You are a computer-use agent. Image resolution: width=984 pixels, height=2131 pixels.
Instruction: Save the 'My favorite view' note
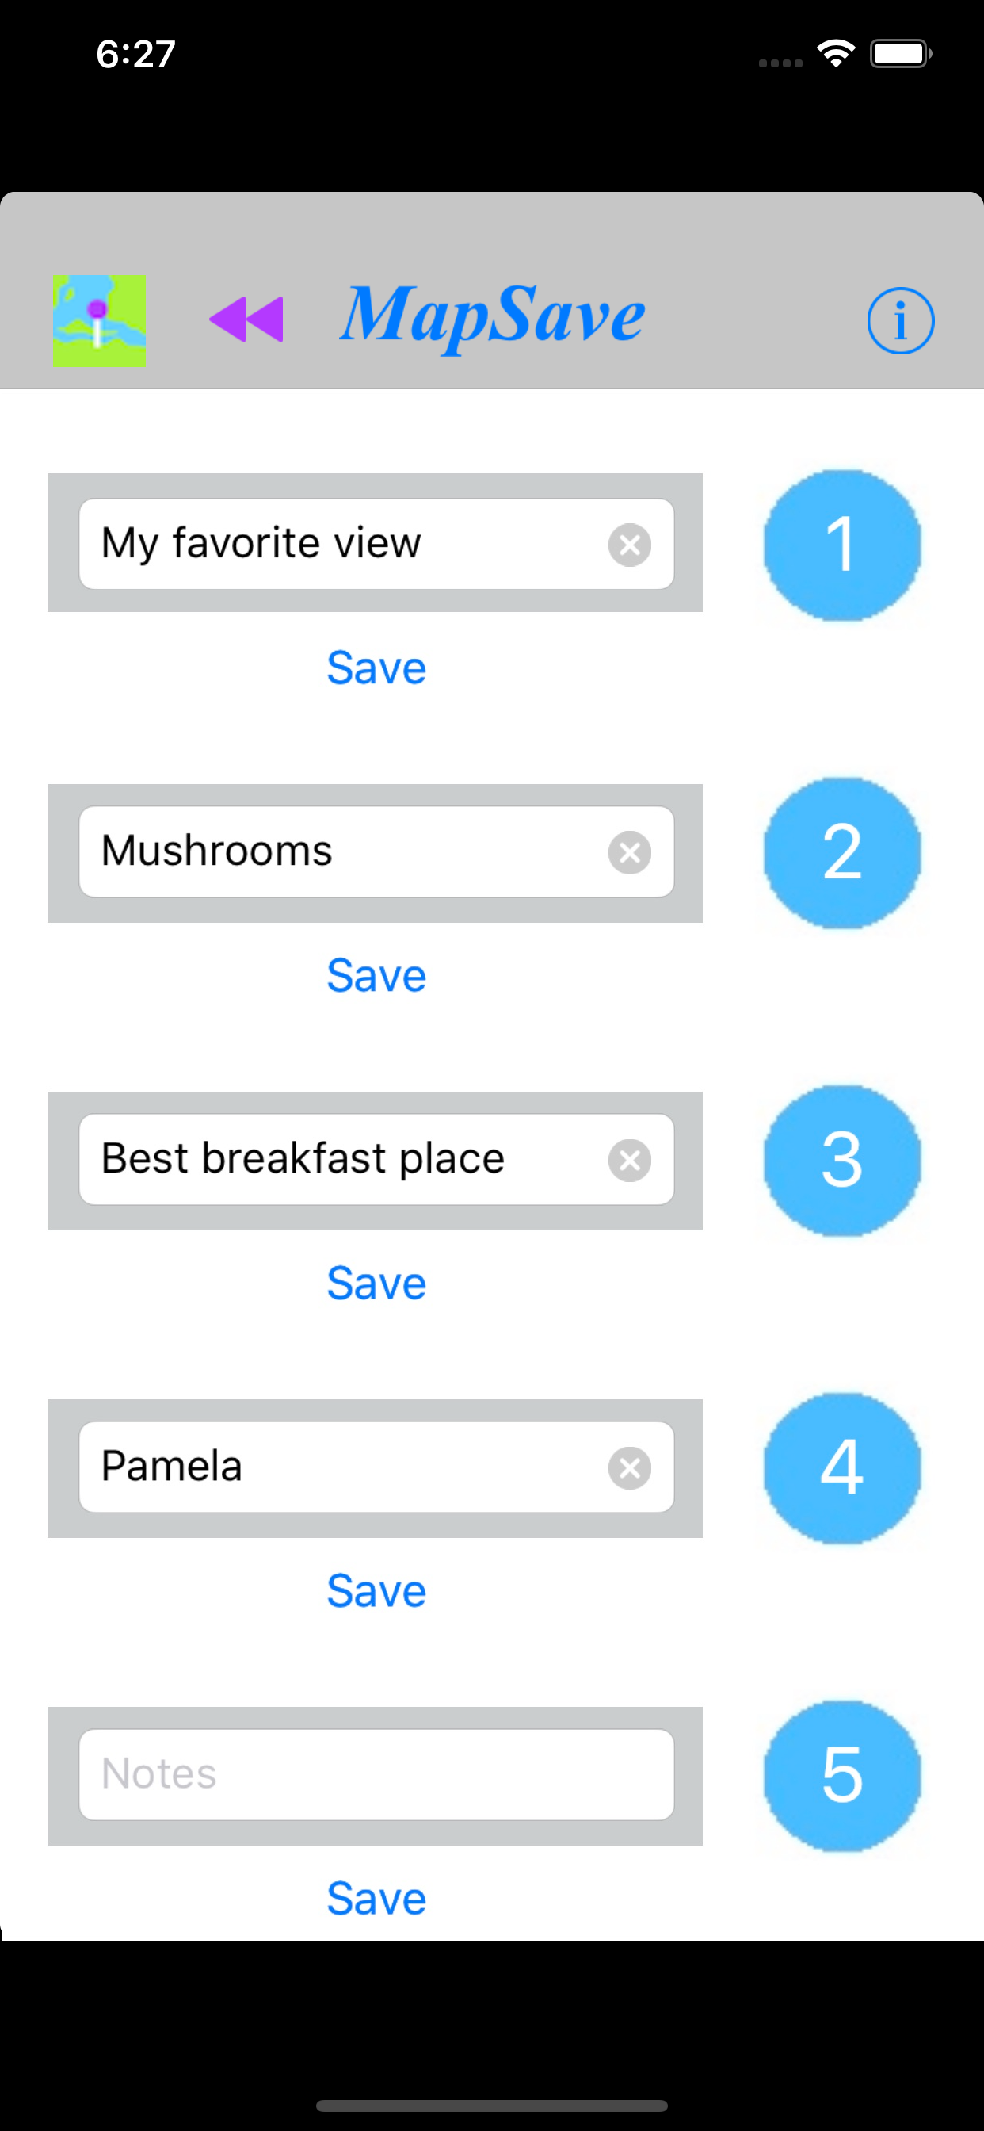point(376,668)
